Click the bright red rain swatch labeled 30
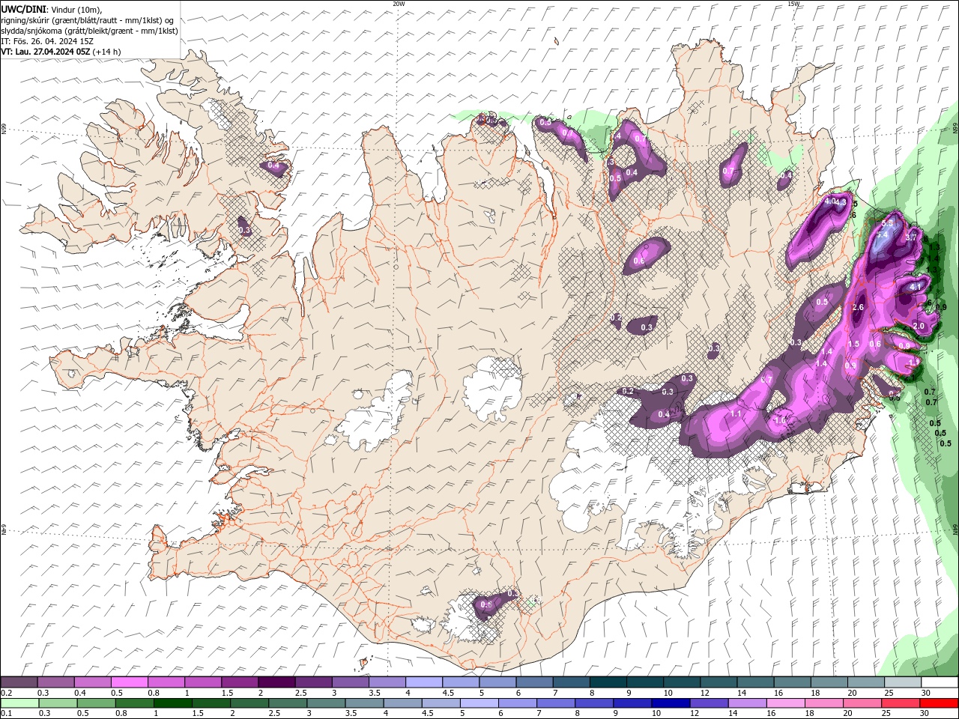Image resolution: width=959 pixels, height=719 pixels. pyautogui.click(x=940, y=703)
